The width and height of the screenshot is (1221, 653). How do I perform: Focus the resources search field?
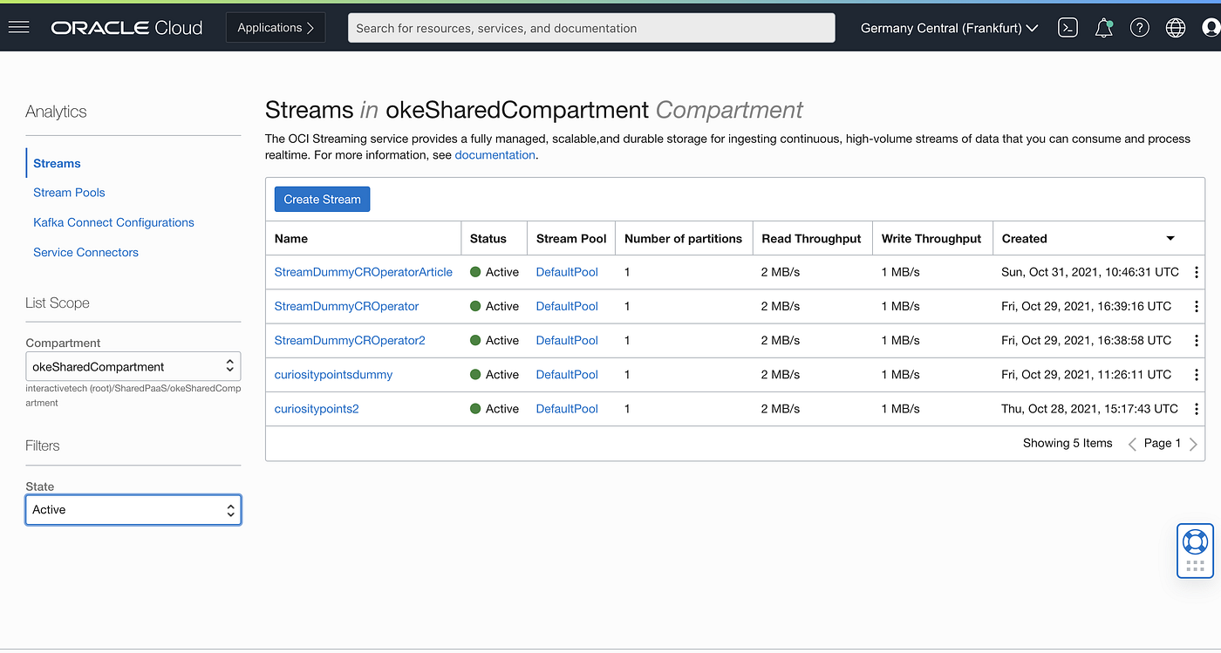pyautogui.click(x=591, y=28)
